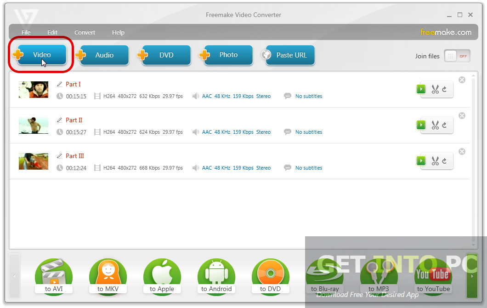Click the Paste URL button
Screen dimensions: 487x308
click(290, 55)
